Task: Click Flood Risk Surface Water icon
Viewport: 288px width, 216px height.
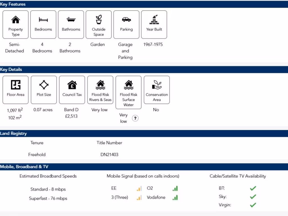Action: click(x=129, y=84)
